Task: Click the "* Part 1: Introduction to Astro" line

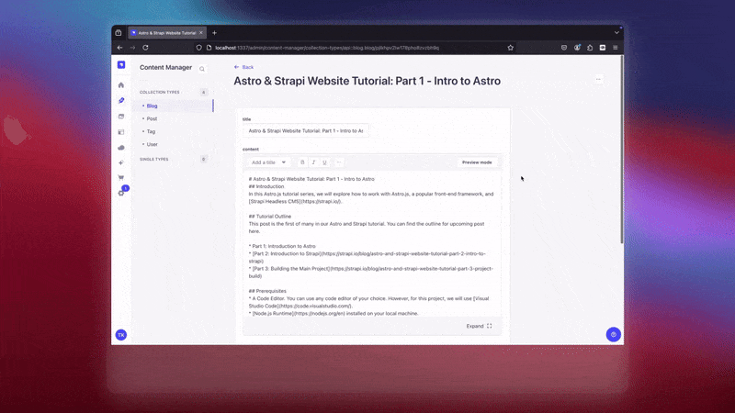Action: coord(282,246)
